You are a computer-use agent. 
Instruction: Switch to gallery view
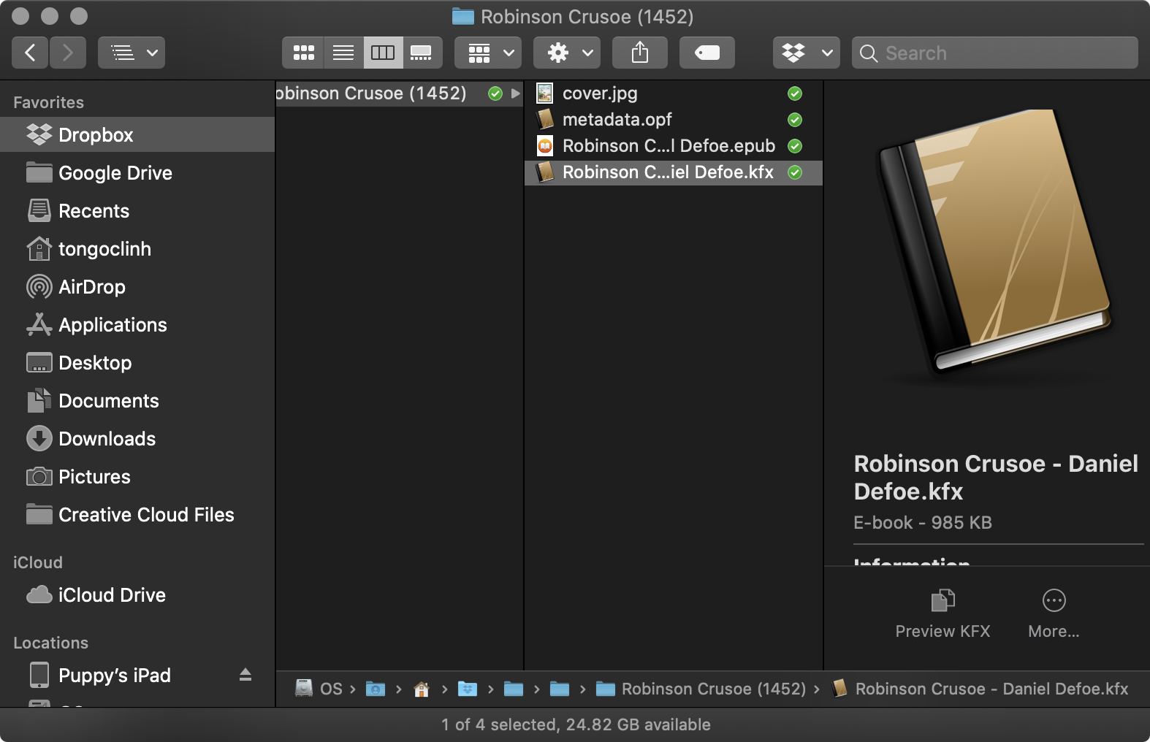[x=422, y=53]
